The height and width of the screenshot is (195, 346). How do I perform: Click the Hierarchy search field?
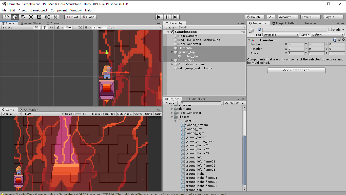click(x=212, y=27)
